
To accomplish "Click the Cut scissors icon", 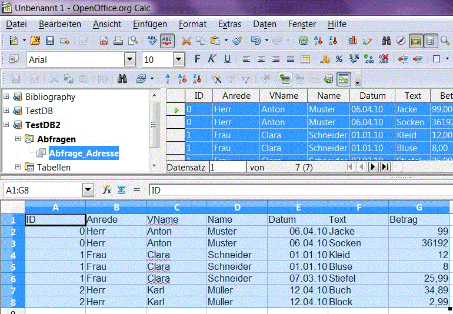I will (x=186, y=41).
